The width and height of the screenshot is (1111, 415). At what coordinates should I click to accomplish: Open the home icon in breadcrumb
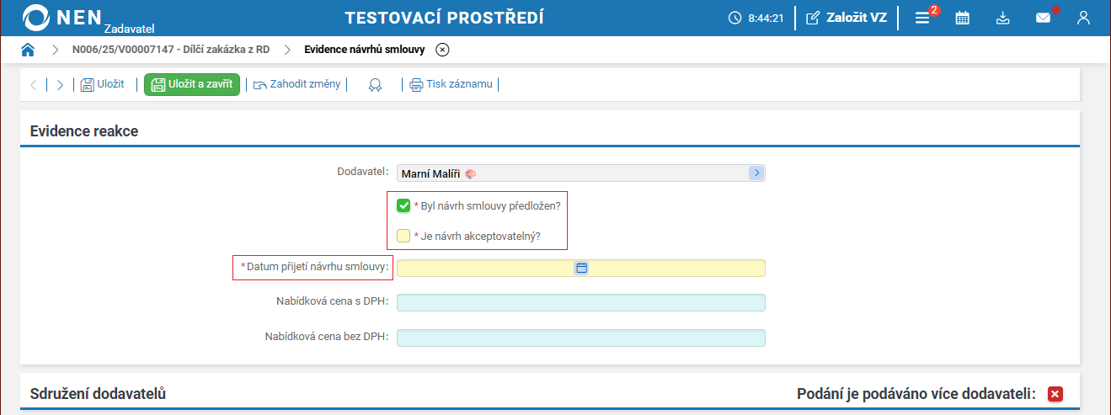pyautogui.click(x=28, y=50)
